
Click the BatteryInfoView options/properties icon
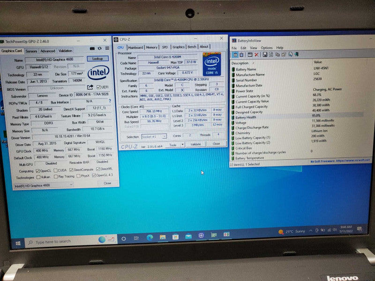(x=284, y=54)
